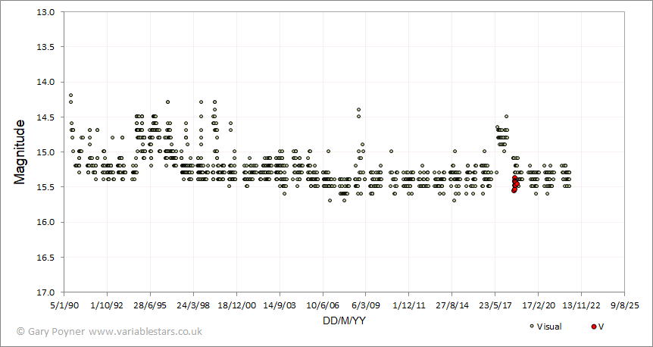Click date label 23/5/17
Image resolution: width=653 pixels, height=347 pixels.
[x=495, y=305]
